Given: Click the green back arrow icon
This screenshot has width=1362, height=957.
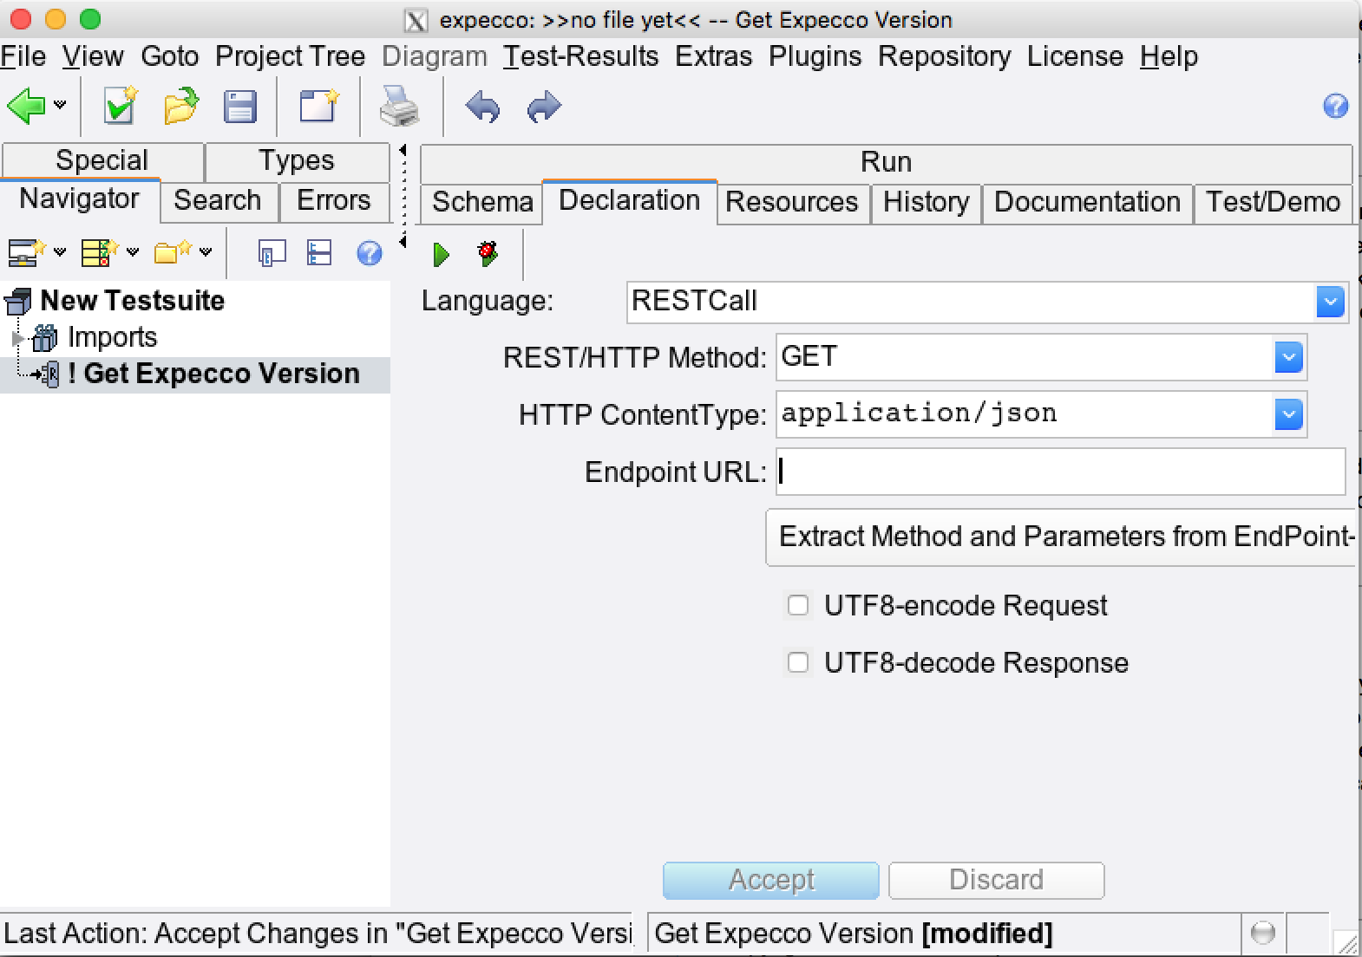Looking at the screenshot, I should pyautogui.click(x=26, y=107).
